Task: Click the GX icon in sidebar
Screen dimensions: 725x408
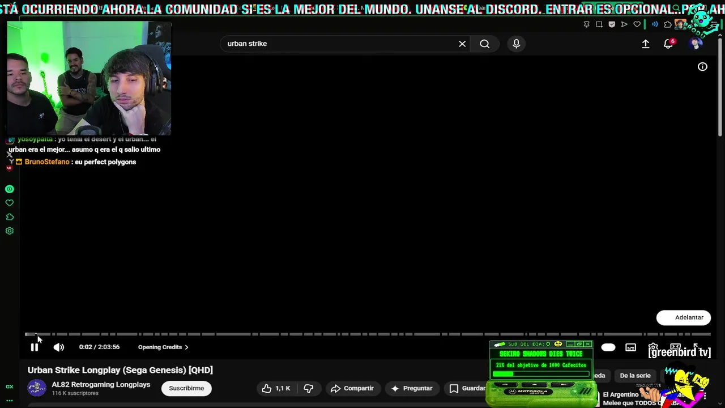Action: click(x=10, y=386)
